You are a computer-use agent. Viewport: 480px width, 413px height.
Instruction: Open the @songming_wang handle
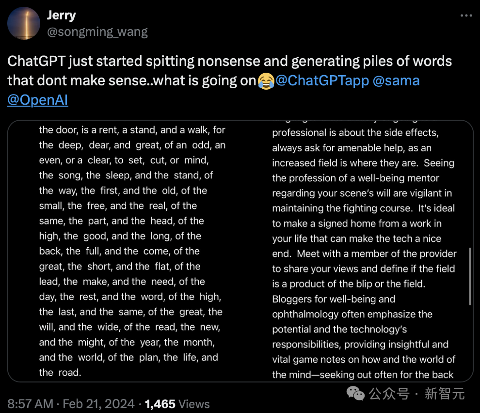click(x=97, y=32)
